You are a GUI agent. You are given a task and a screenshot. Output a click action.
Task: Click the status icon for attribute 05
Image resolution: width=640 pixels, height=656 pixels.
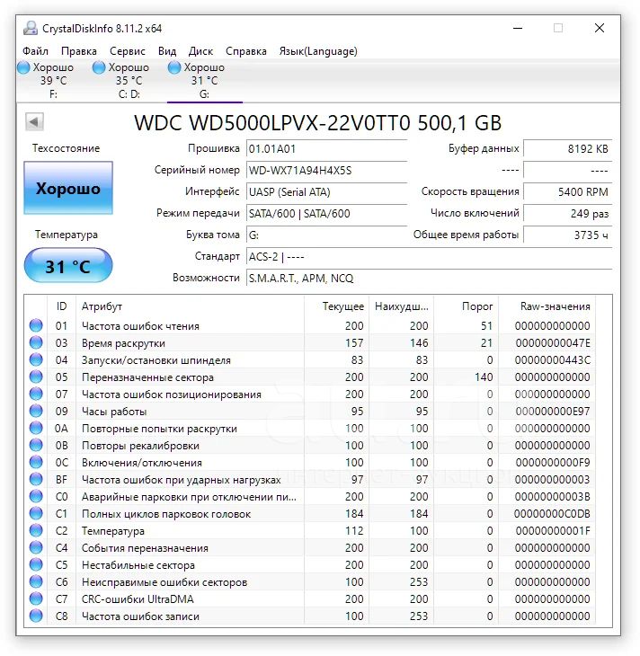click(x=36, y=377)
